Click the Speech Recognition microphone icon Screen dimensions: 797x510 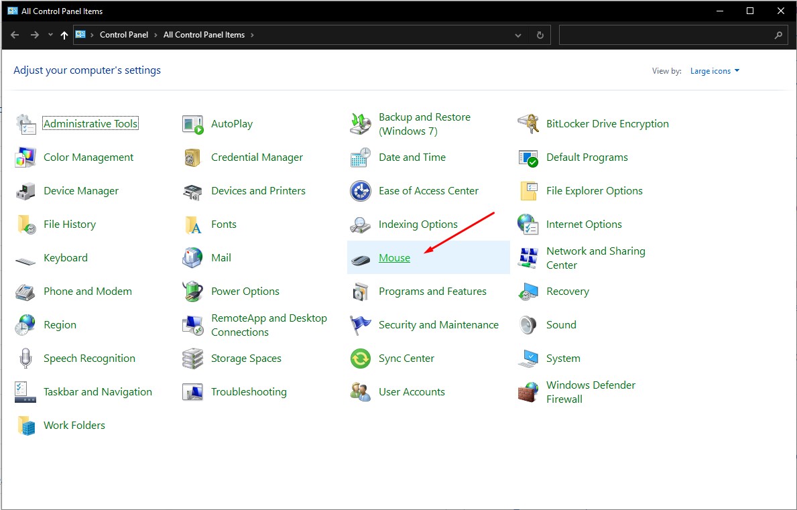click(x=25, y=359)
